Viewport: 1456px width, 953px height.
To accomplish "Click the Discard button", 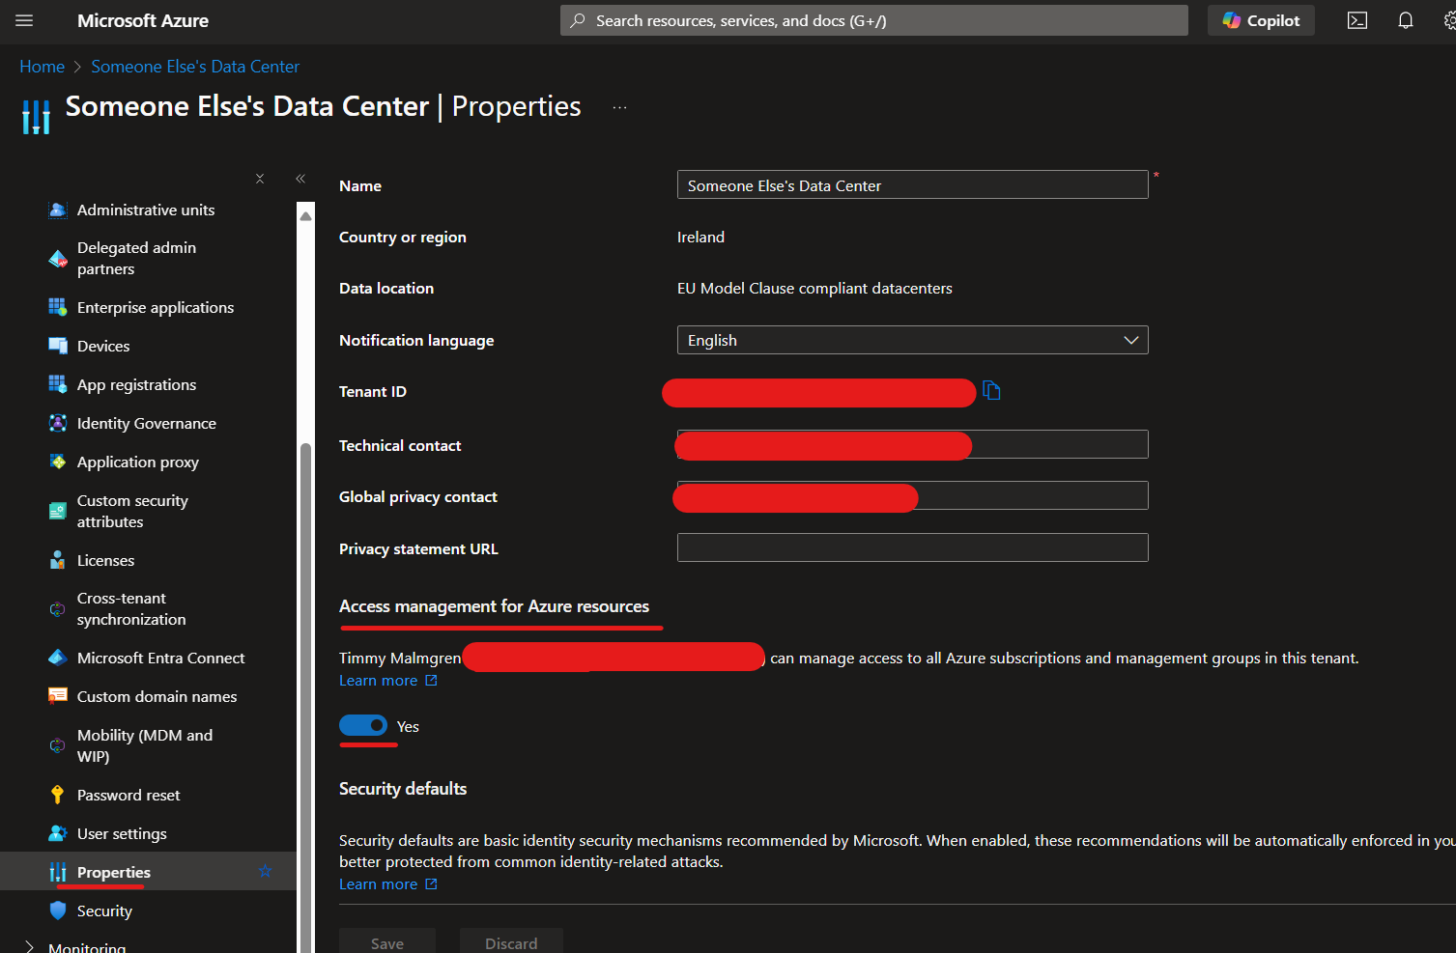I will (511, 941).
